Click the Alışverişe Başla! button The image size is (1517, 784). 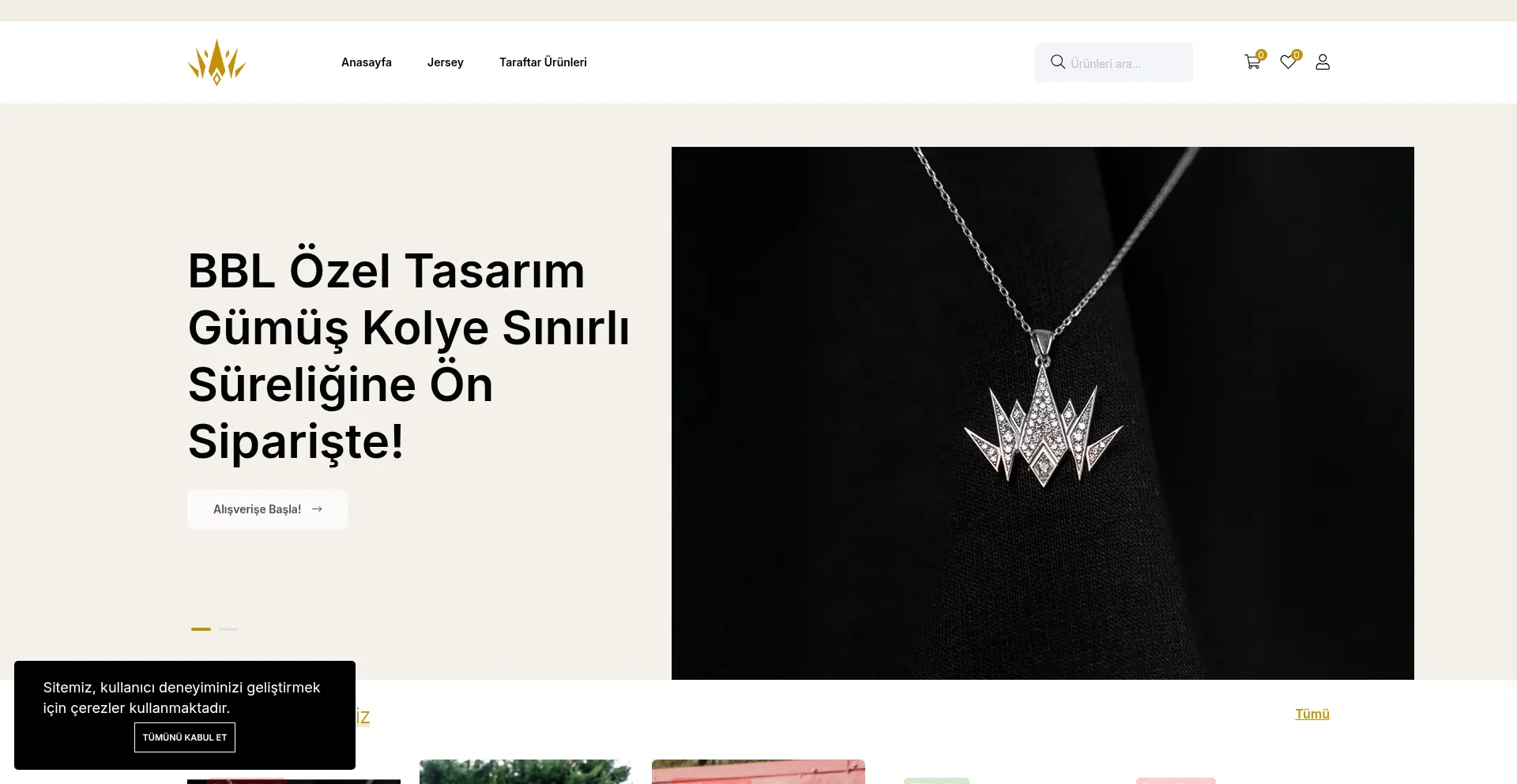[267, 509]
